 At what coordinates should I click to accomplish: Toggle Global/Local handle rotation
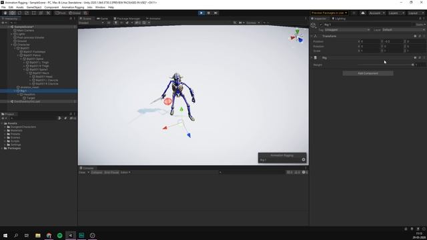tap(75, 13)
